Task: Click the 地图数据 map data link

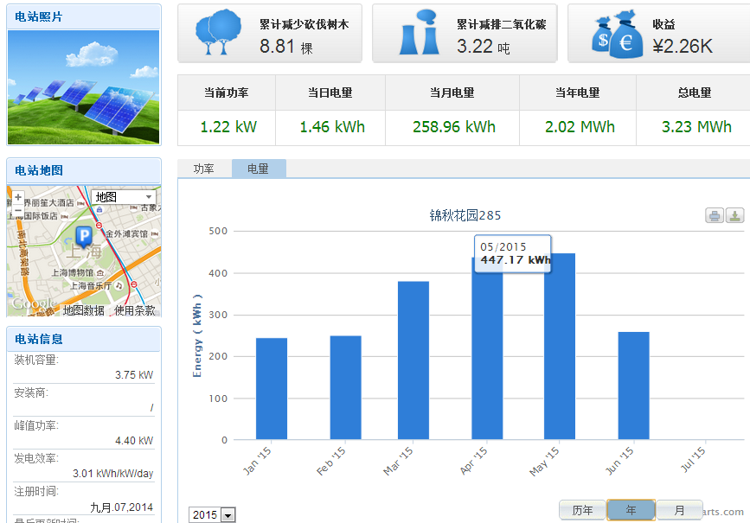Action: click(83, 310)
